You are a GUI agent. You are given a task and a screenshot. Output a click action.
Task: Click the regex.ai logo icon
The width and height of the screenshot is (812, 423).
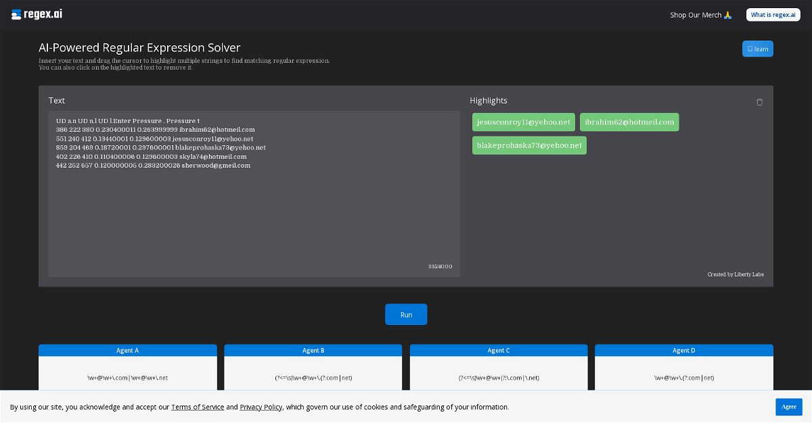(16, 14)
